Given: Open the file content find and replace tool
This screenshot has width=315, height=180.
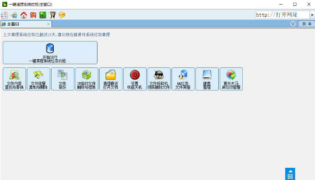Looking at the screenshot, I should [14, 79].
